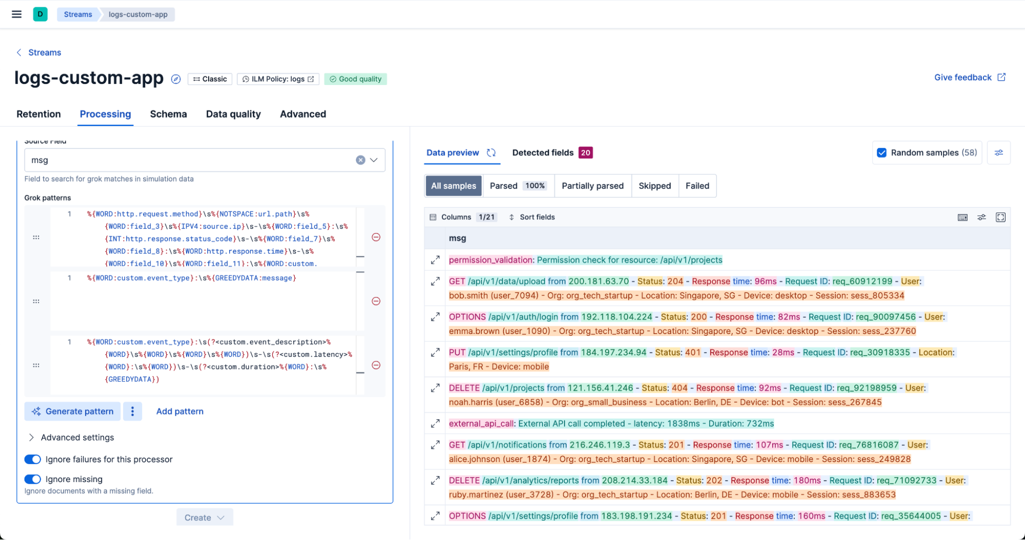Viewport: 1025px width, 540px height.
Task: Switch to the Detected fields tab
Action: [x=542, y=152]
